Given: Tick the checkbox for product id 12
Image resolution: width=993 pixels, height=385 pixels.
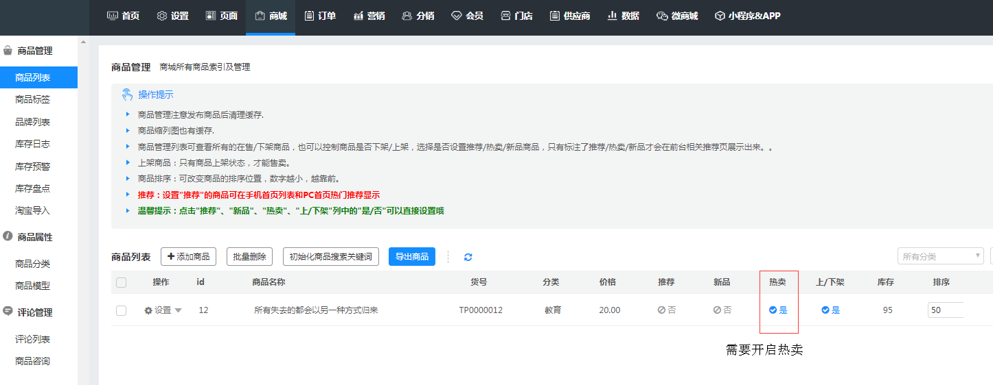Looking at the screenshot, I should (x=122, y=310).
